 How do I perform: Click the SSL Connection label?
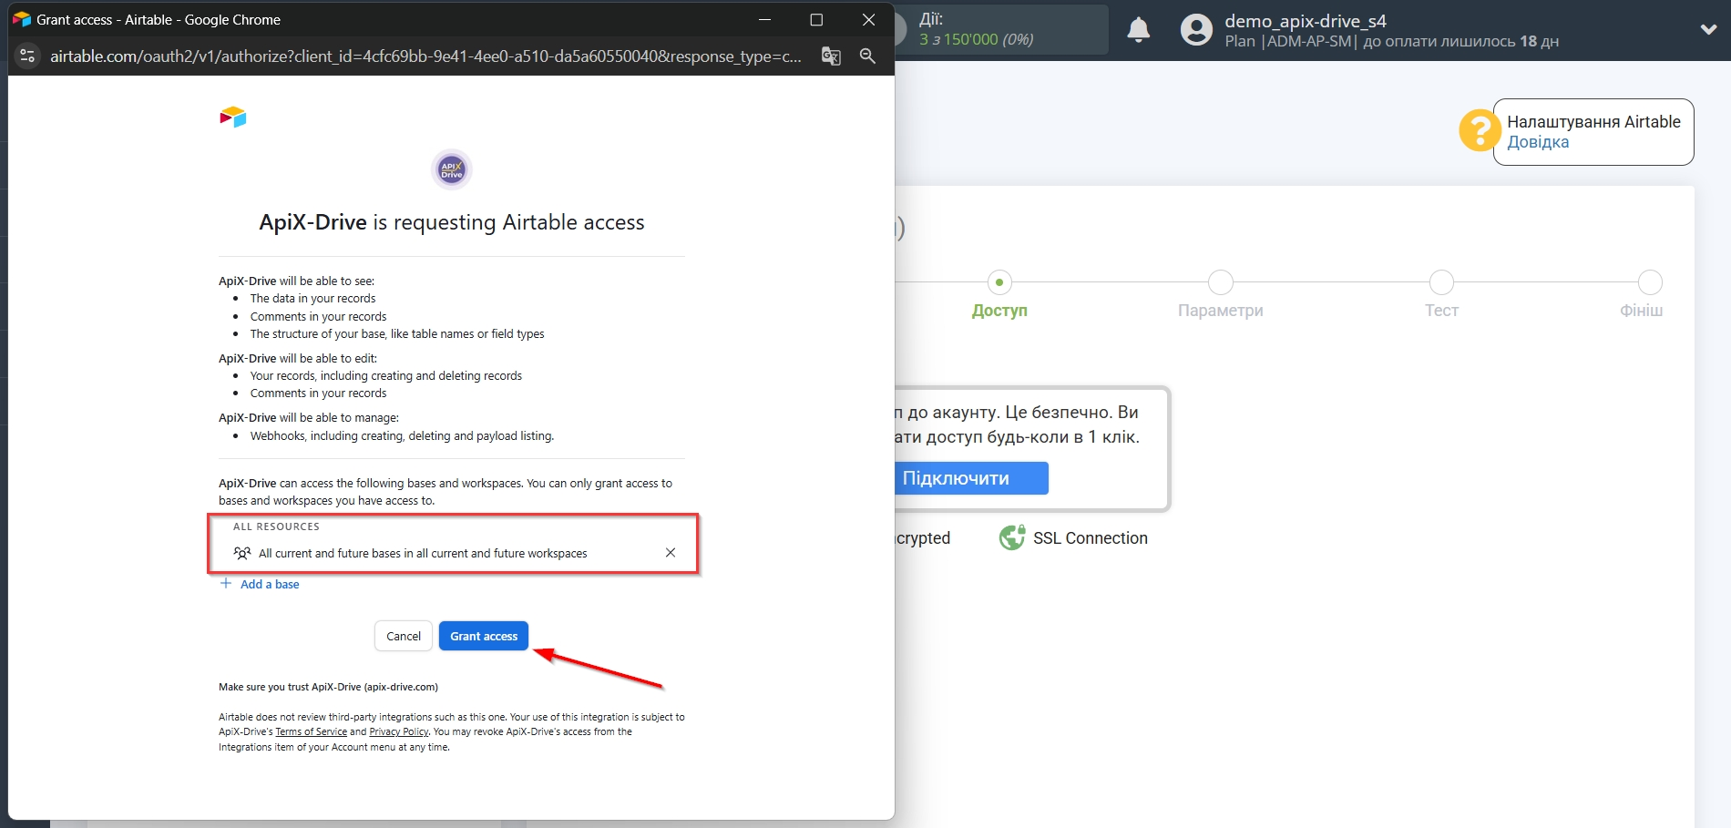click(x=1091, y=538)
